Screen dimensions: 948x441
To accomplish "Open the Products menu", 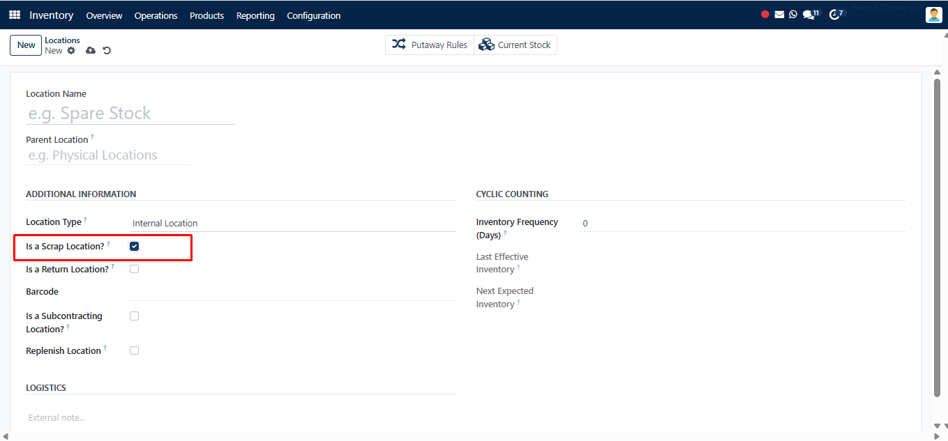I will 207,15.
